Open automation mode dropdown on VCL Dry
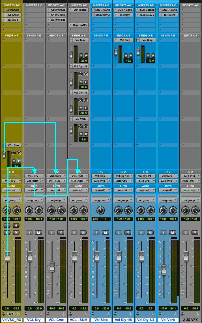Screen dimensions: 202x323 click(34, 190)
